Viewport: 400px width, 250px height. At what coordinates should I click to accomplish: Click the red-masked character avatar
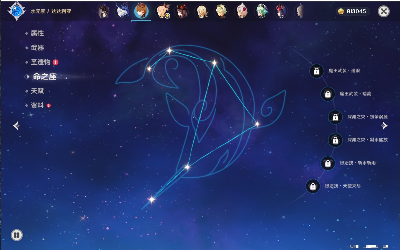pyautogui.click(x=281, y=11)
